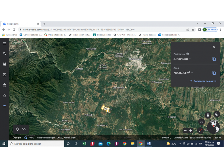The image size is (224, 168).
Task: Copy the area value to clipboard
Action: (214, 73)
